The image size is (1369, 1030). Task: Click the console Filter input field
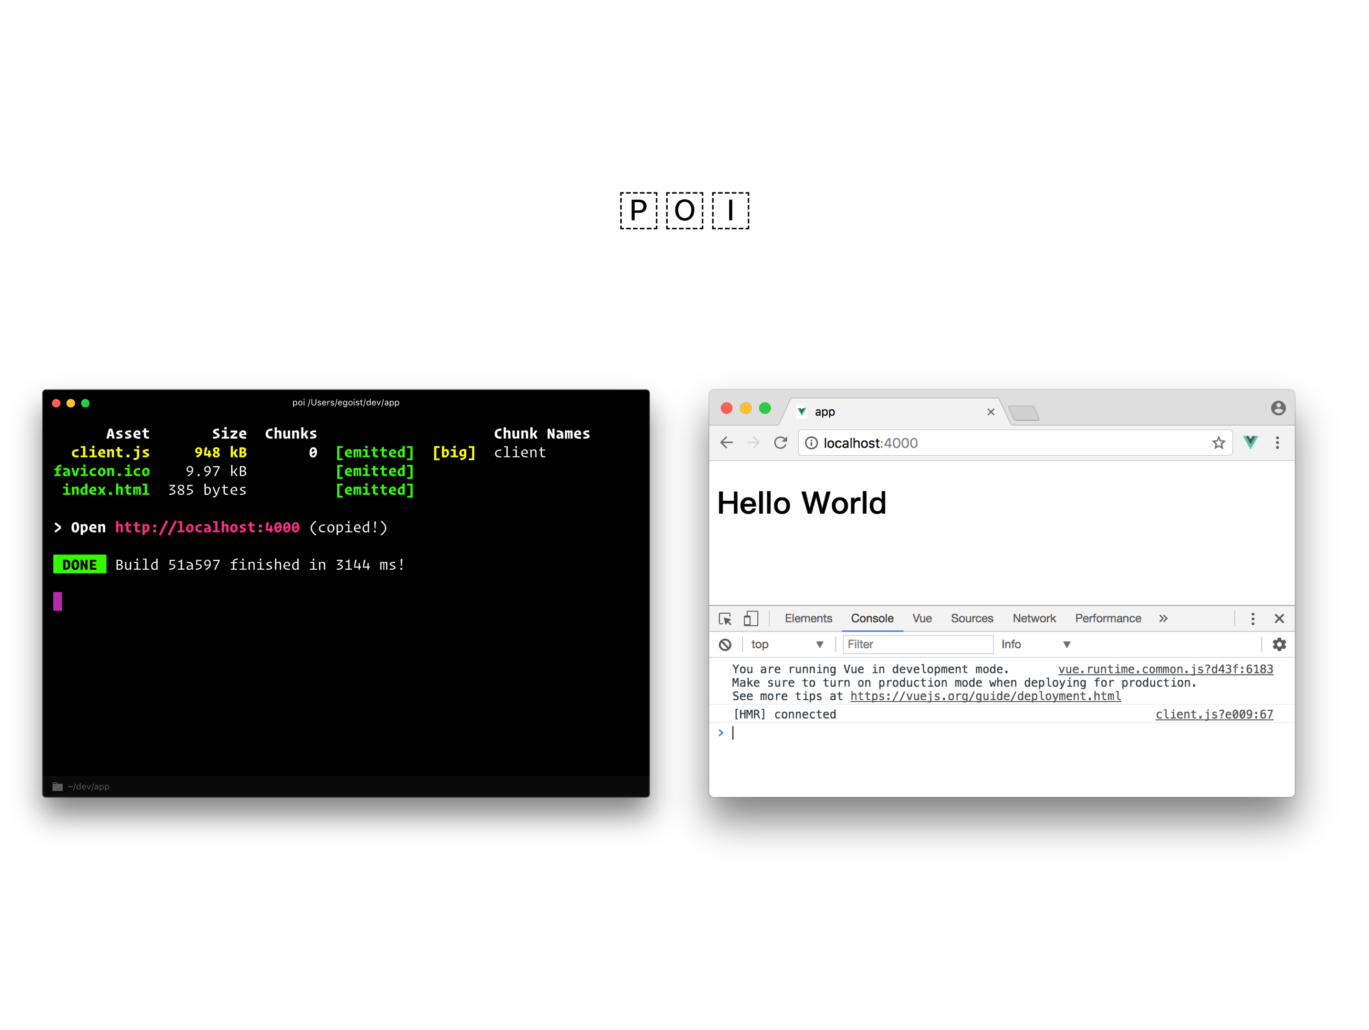pyautogui.click(x=917, y=645)
